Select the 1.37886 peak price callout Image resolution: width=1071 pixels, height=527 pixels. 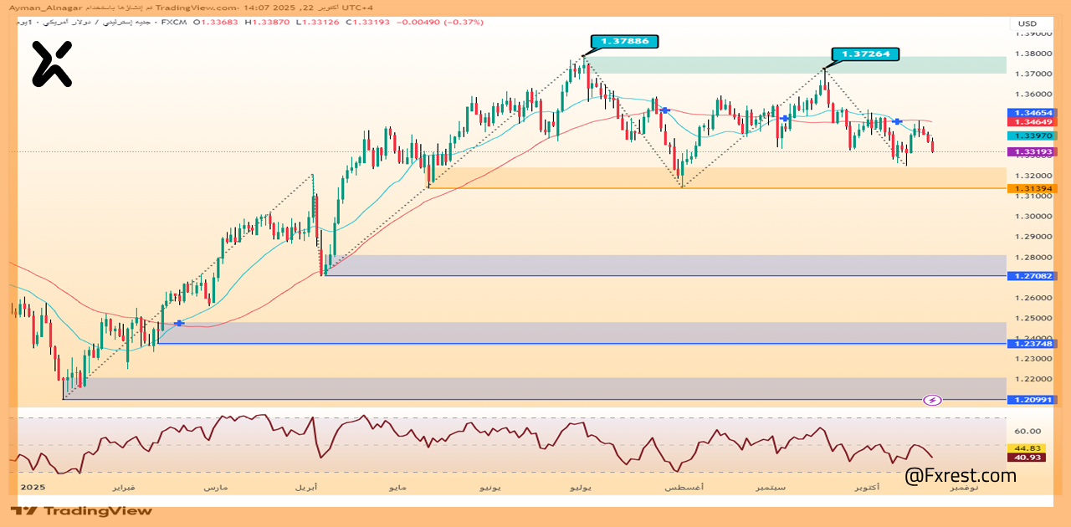point(624,41)
